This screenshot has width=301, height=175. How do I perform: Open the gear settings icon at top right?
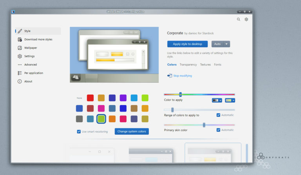[x=246, y=19]
